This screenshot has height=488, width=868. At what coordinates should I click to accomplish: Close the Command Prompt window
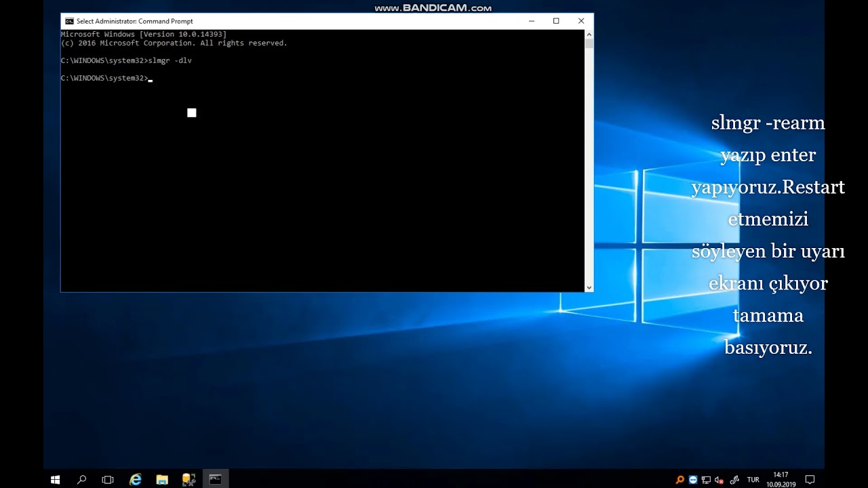(x=581, y=21)
